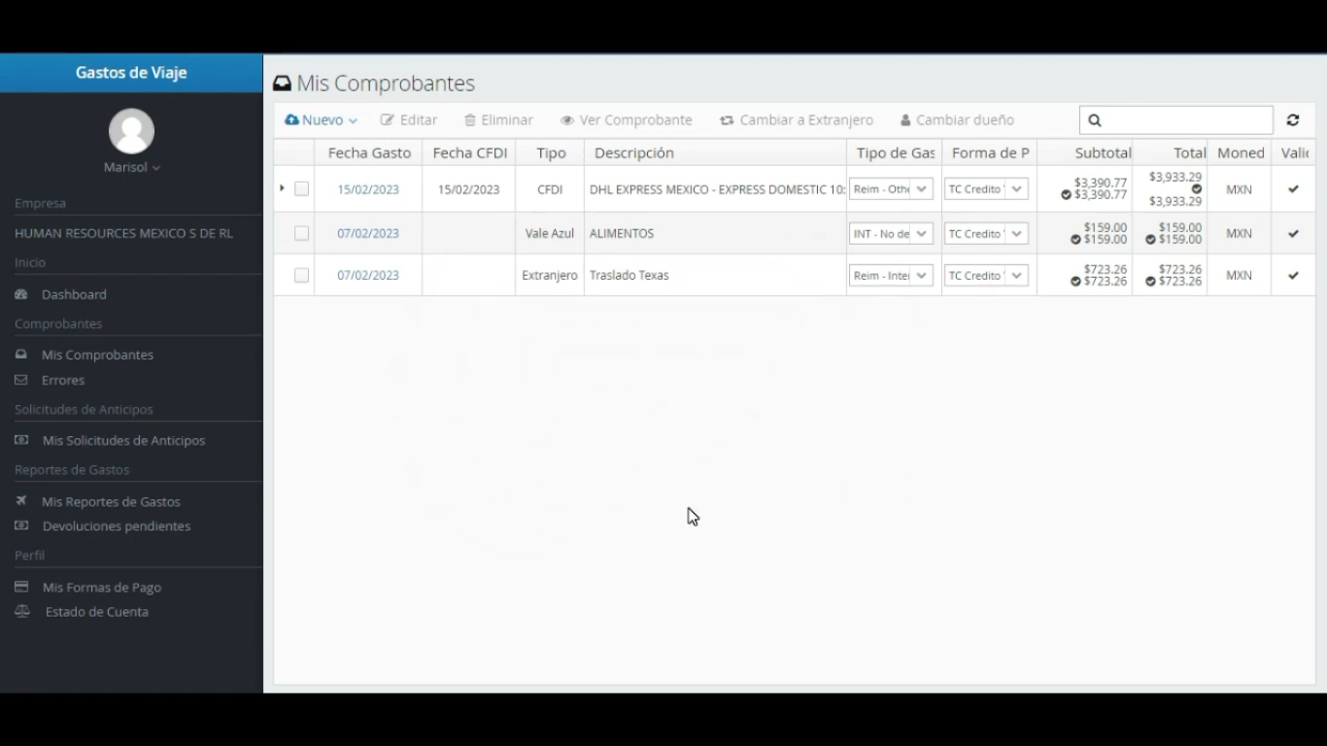Click the Extranjero type cell

click(x=550, y=275)
